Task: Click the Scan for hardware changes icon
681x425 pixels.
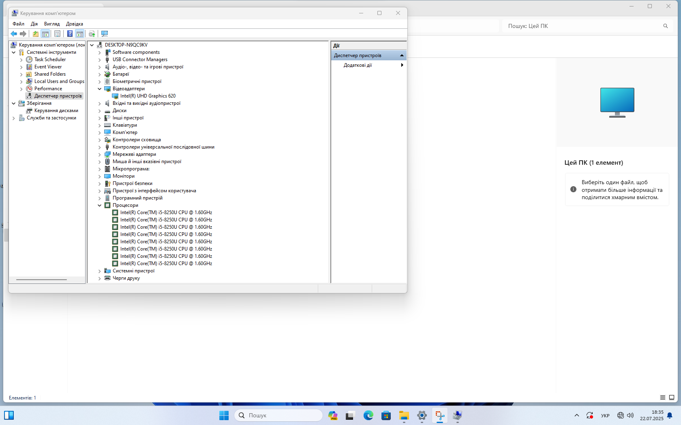Action: tap(105, 34)
